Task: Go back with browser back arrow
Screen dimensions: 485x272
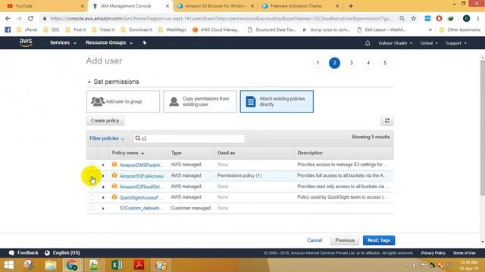Action: [x=8, y=18]
